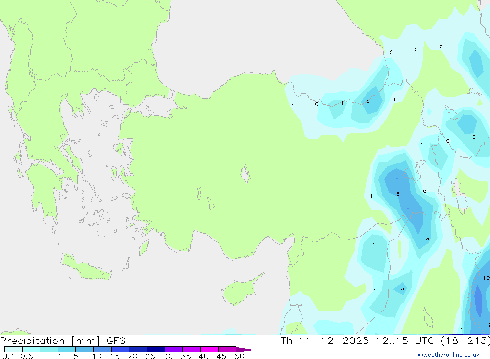Viewport: 490px width, 359px height.
Task: Click the precipitation value '10' at map's right edge
Action: [486, 278]
